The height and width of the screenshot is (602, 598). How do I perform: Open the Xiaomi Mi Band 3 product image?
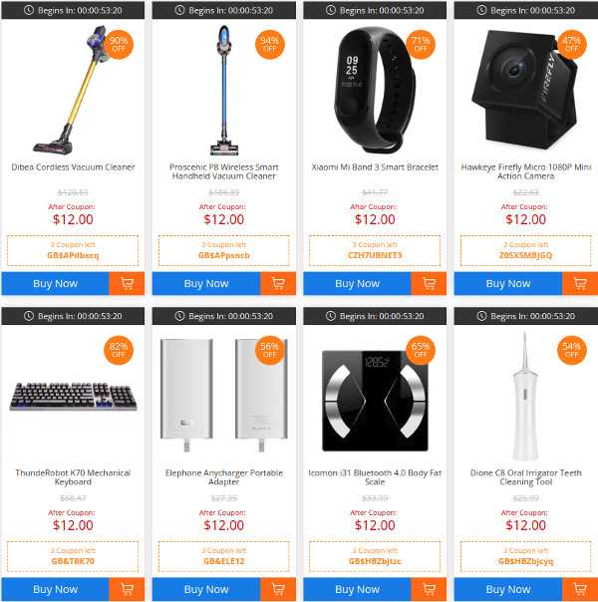point(375,89)
